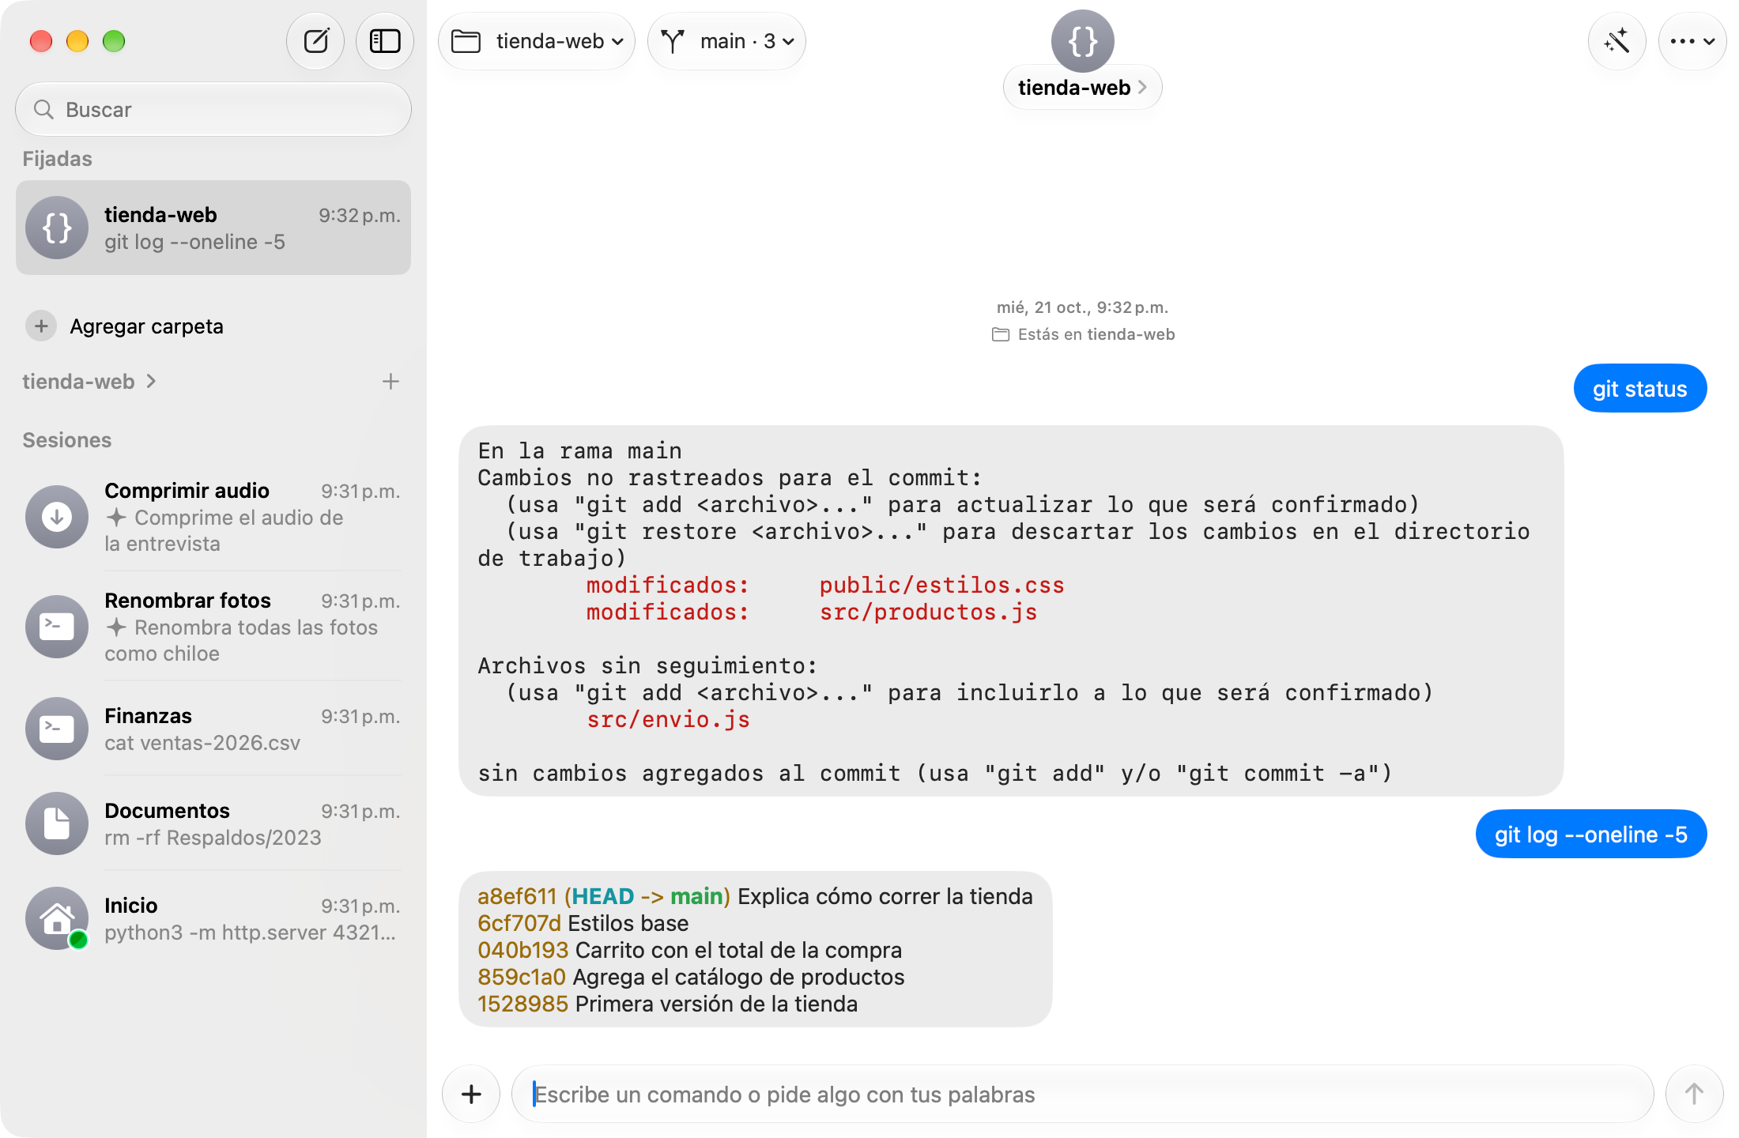Click Finanzas terminal icon
This screenshot has height=1138, width=1739.
[x=57, y=729]
